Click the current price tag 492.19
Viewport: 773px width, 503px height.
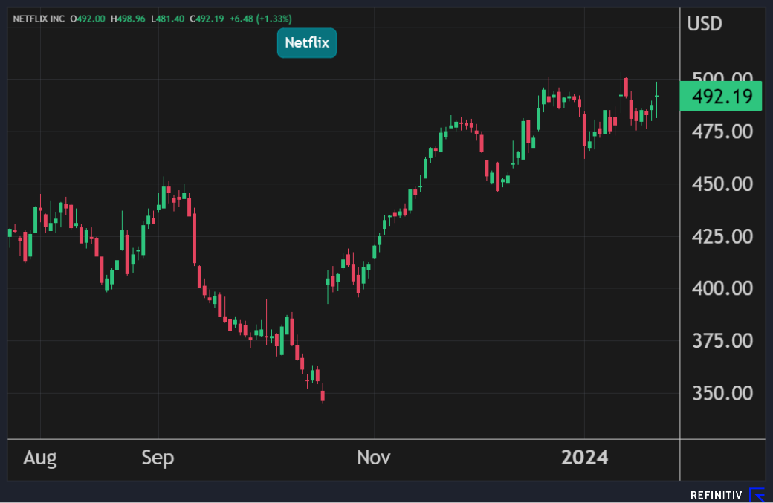coord(721,97)
